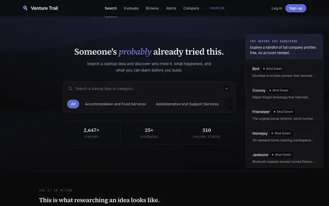The width and height of the screenshot is (329, 206).
Task: Click the Log in link
Action: tap(277, 8)
